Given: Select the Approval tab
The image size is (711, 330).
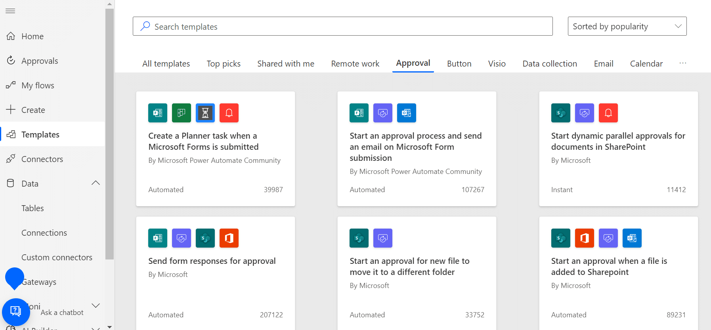Looking at the screenshot, I should point(413,63).
